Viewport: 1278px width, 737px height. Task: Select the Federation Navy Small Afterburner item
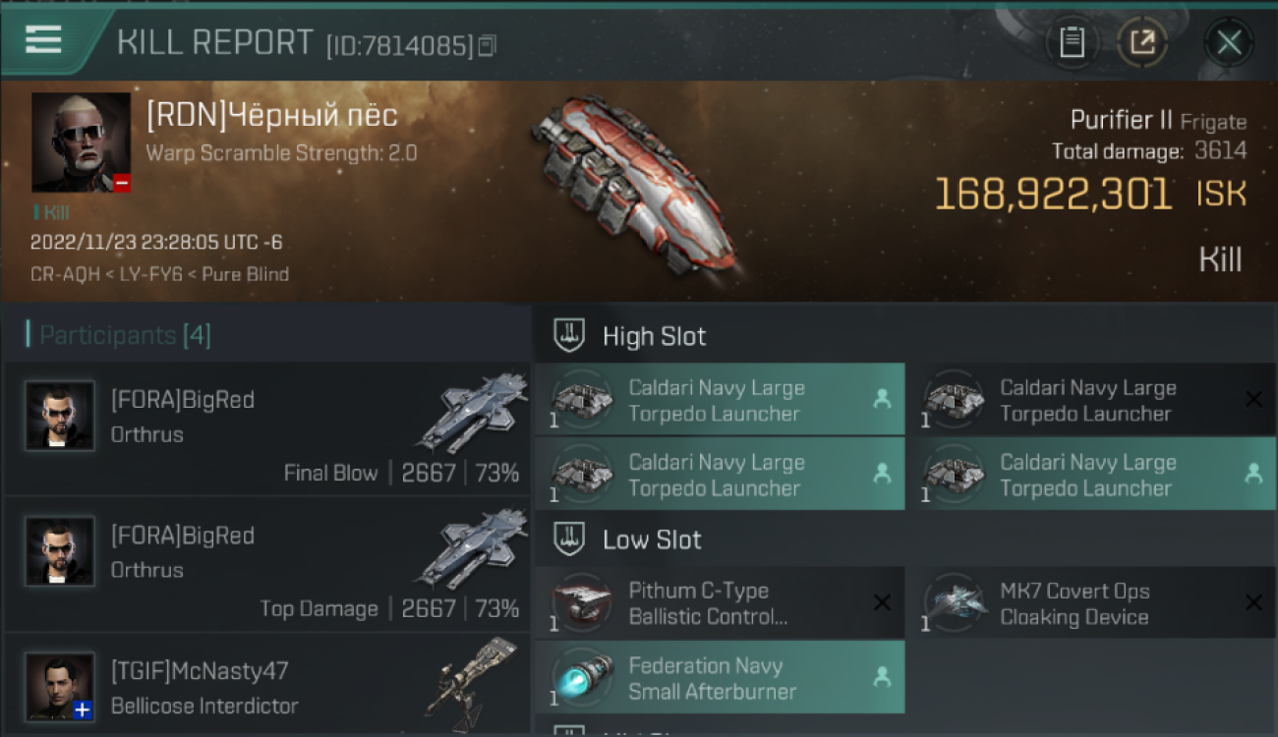coord(720,677)
